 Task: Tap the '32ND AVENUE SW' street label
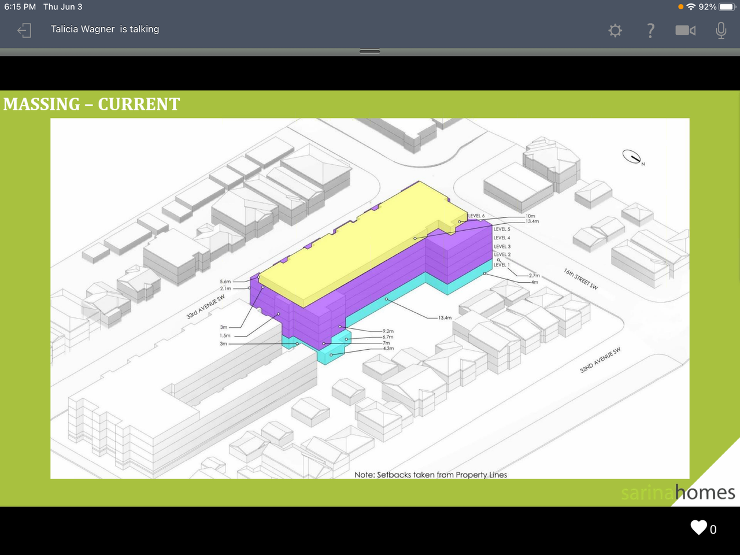click(x=600, y=360)
